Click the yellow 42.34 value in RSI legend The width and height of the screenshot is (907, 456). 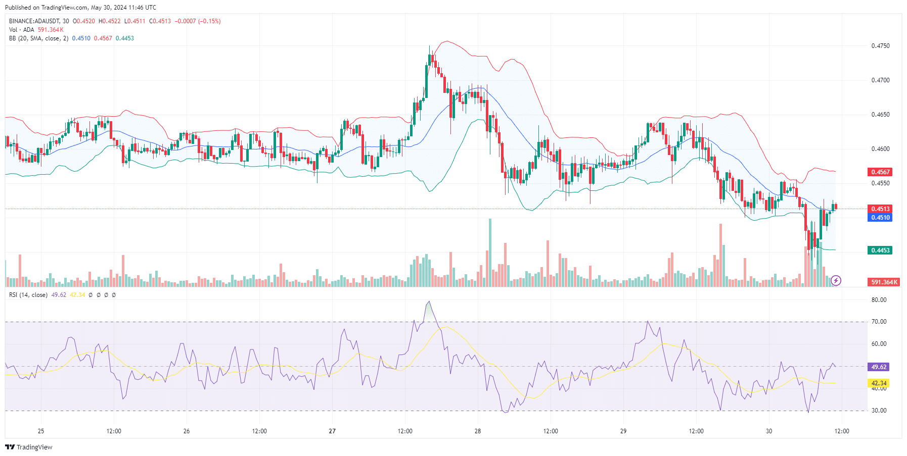77,295
